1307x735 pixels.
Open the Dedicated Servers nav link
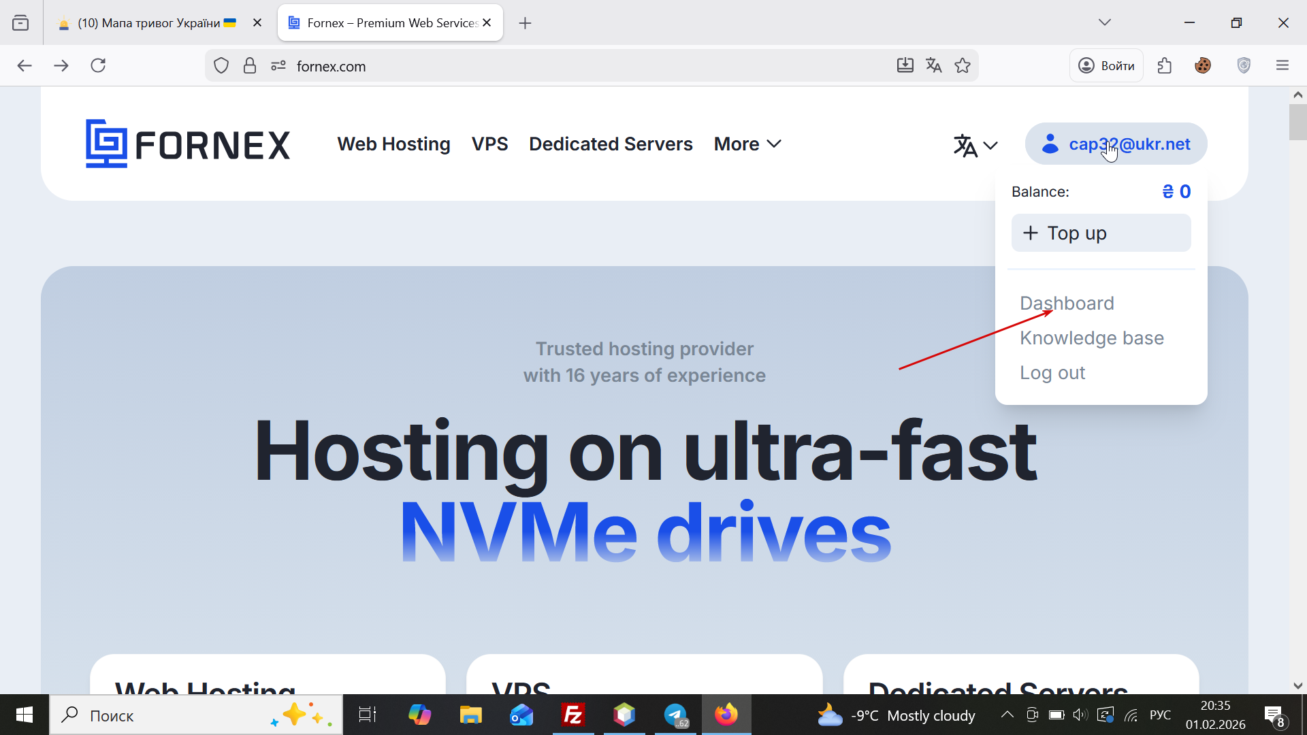click(611, 144)
